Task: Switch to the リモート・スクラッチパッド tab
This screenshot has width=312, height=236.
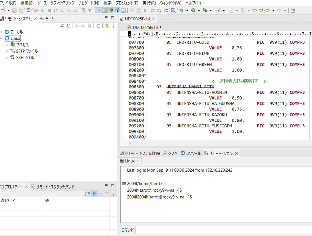Action: [53, 187]
